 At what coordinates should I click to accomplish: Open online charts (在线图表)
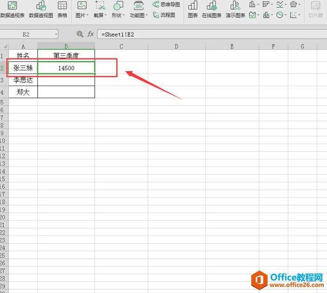click(212, 9)
